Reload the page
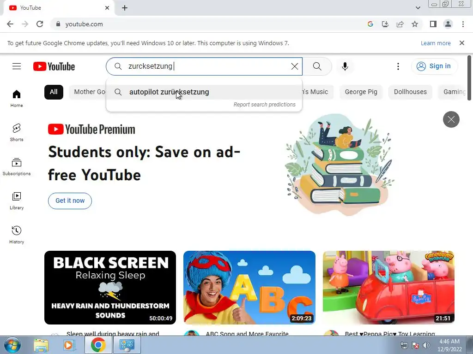The image size is (473, 354). tap(40, 24)
